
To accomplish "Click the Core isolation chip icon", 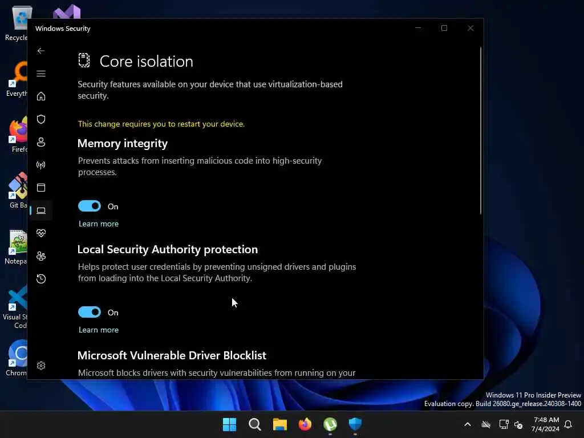I will tap(84, 60).
